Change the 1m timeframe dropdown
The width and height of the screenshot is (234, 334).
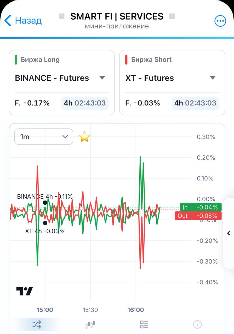44,136
